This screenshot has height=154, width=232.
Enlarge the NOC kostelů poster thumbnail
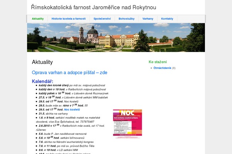point(127,124)
